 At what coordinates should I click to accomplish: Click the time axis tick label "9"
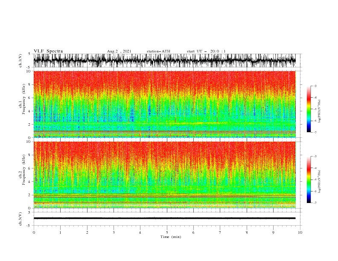click(273, 232)
